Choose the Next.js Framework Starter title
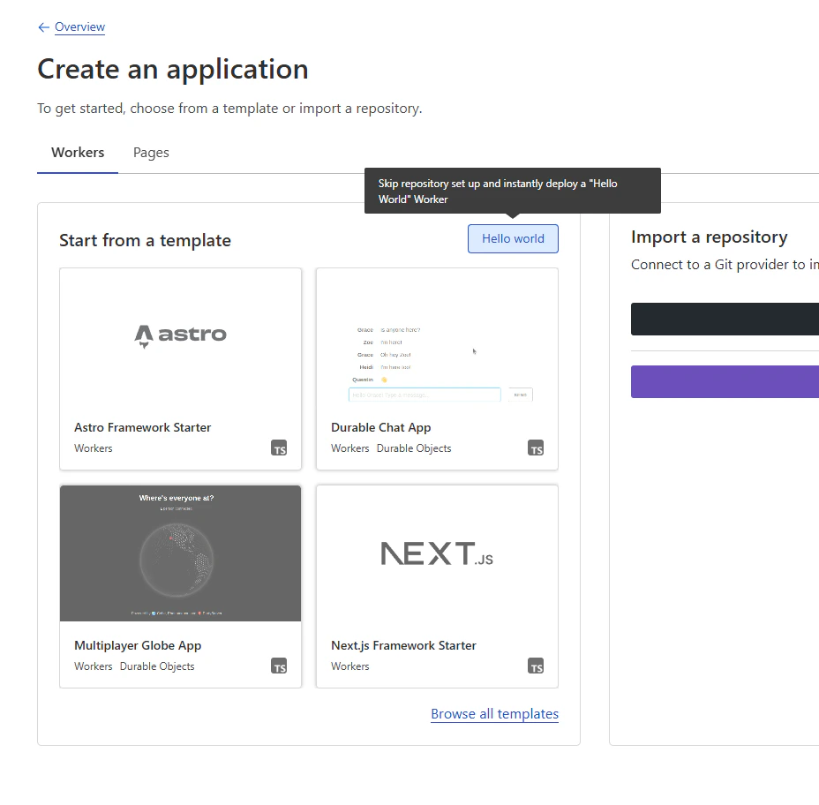The height and width of the screenshot is (805, 819). click(403, 645)
